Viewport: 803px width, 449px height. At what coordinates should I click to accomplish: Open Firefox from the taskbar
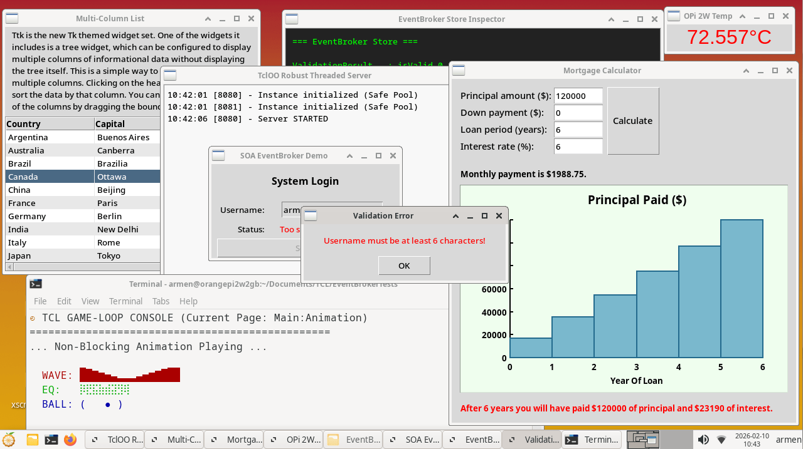point(70,440)
